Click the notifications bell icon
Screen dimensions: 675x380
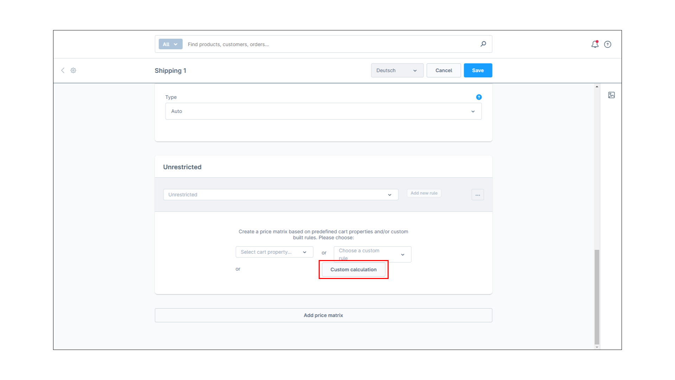[595, 44]
